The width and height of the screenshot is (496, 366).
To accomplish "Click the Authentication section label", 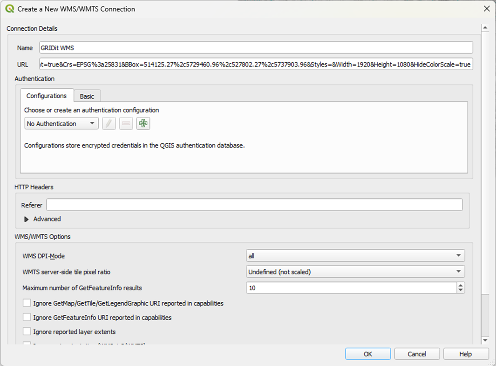I will 34,79.
